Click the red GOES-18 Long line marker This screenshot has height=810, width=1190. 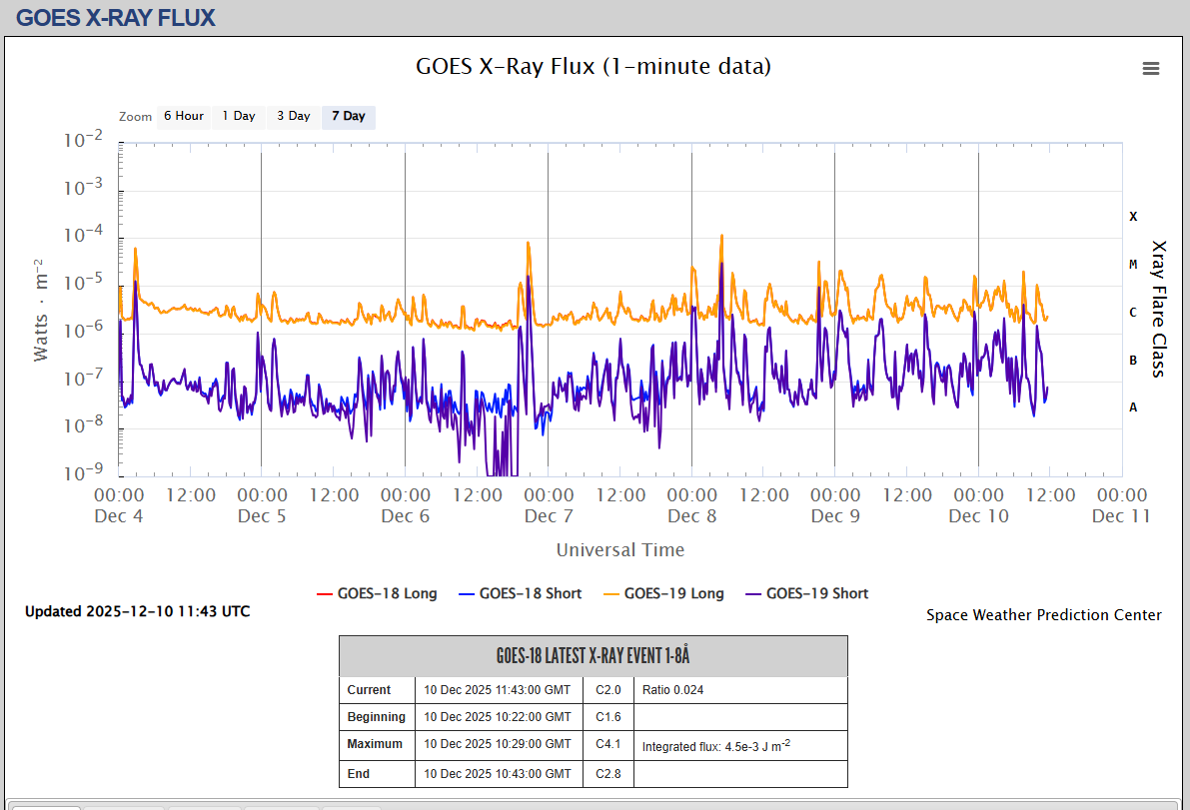pyautogui.click(x=323, y=593)
